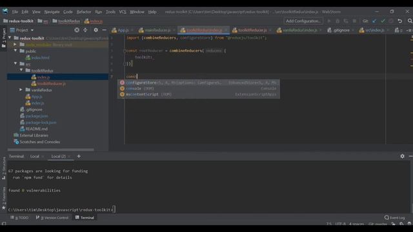Open the Navigate menu
The width and height of the screenshot is (413, 232).
(x=52, y=12)
